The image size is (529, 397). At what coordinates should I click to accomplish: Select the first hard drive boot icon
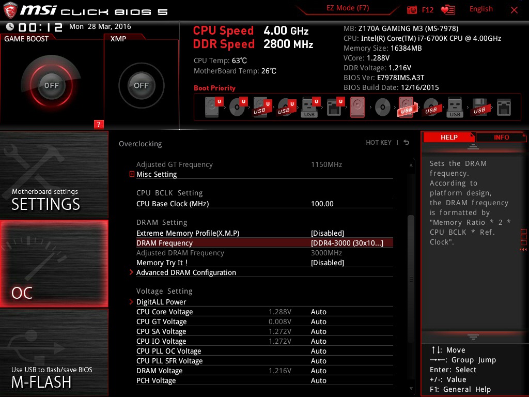pos(212,106)
